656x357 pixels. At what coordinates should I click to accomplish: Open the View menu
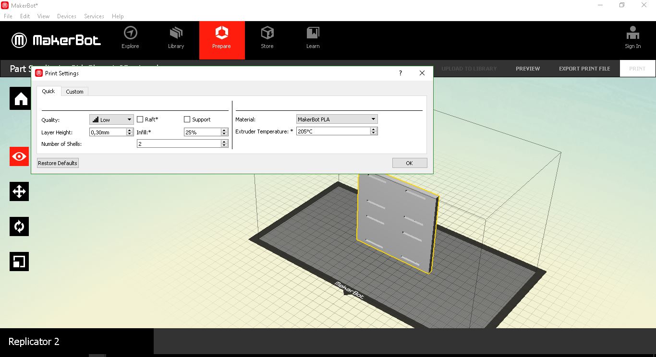click(43, 16)
